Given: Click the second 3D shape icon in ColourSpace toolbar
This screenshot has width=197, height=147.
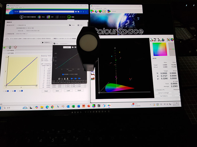Looking at the screenshot, I should [x=96, y=11].
